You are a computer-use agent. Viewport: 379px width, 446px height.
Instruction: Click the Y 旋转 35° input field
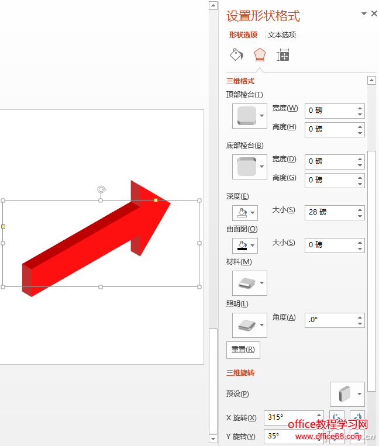(290, 436)
